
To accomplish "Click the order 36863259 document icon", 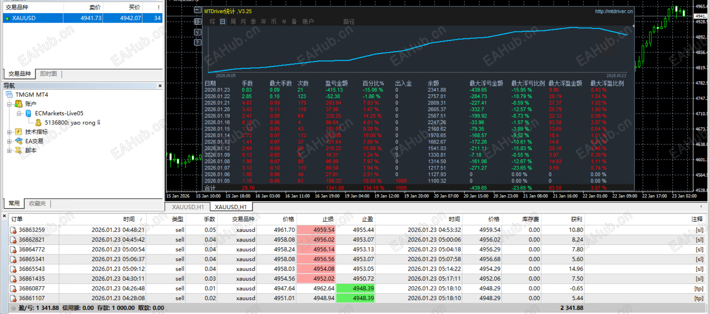I will [13, 230].
